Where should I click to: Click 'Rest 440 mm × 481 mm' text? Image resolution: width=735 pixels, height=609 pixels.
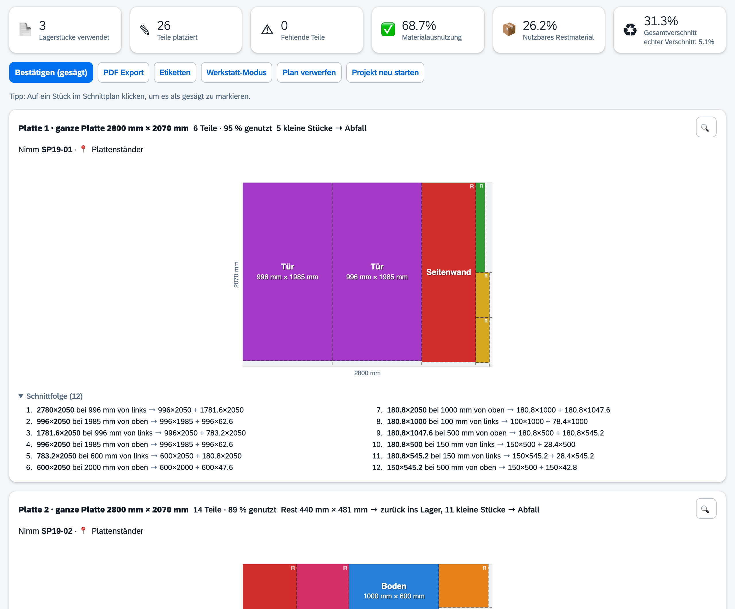[x=324, y=510]
